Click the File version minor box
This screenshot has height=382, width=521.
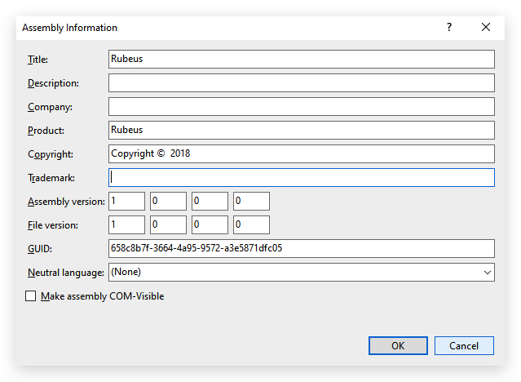pyautogui.click(x=168, y=224)
